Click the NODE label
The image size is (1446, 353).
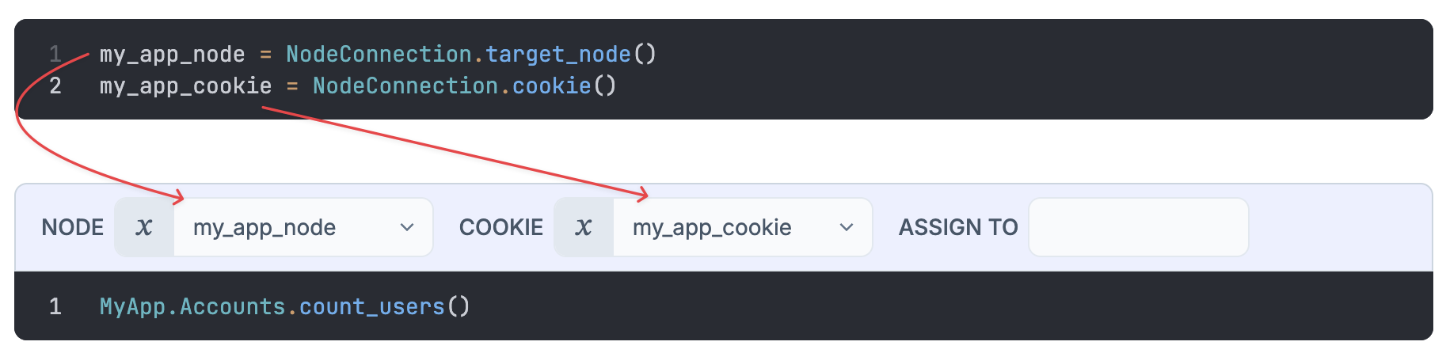[73, 228]
